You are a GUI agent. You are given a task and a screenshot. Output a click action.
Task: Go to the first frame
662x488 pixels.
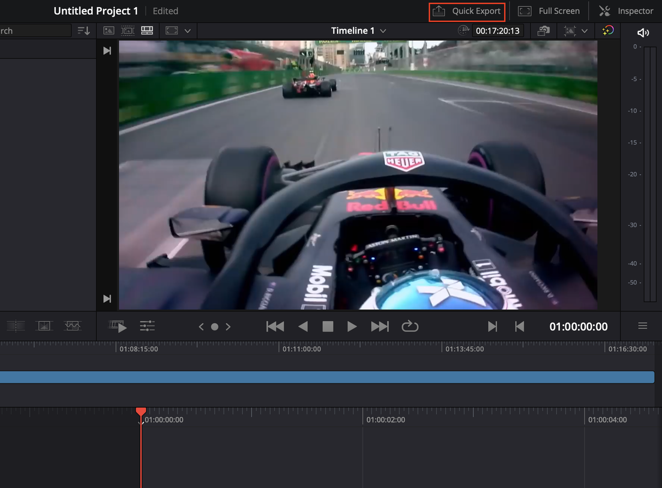(x=275, y=326)
